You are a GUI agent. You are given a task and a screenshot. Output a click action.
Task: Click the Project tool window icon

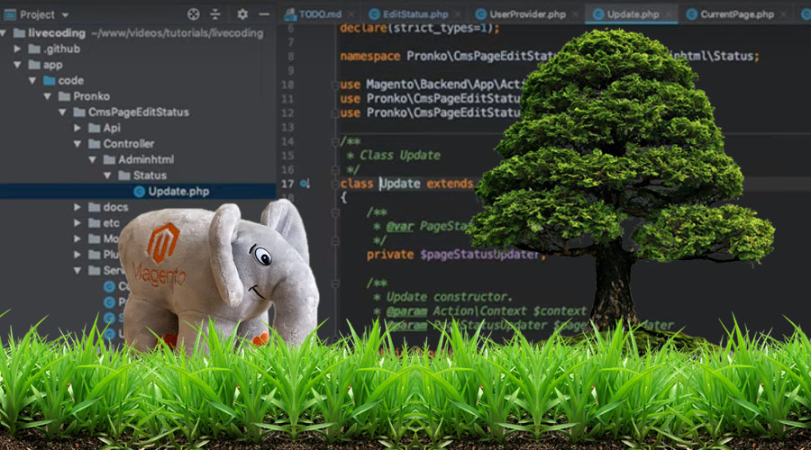tap(9, 14)
